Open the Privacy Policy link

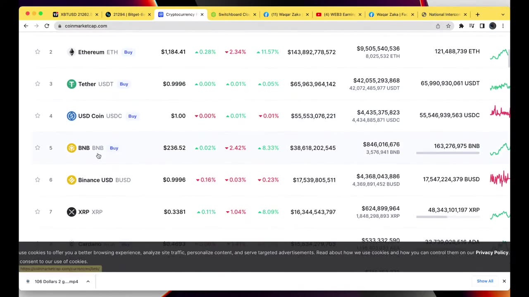click(492, 252)
